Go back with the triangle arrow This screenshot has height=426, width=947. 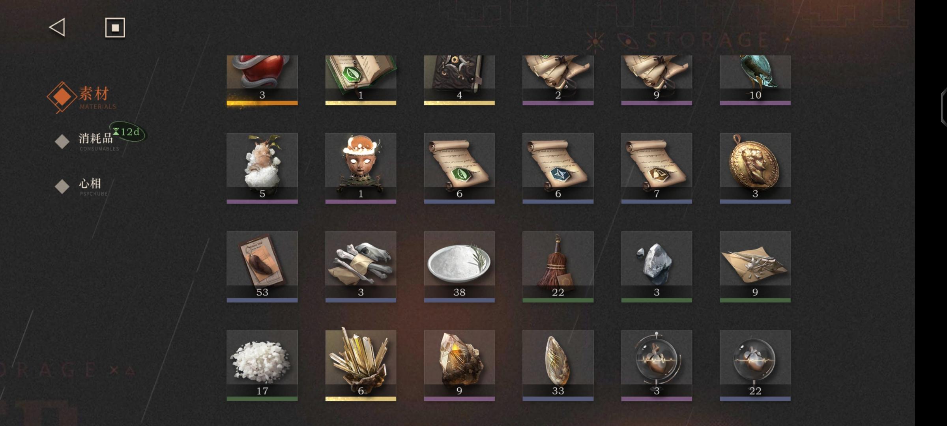point(57,28)
